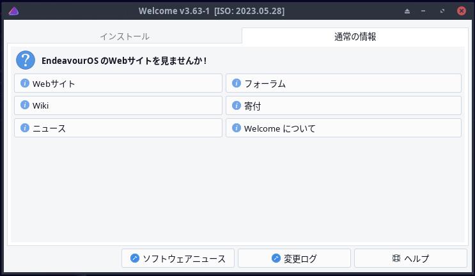This screenshot has height=276, width=475.
Task: Minimize the Welcome window
Action: pos(423,11)
